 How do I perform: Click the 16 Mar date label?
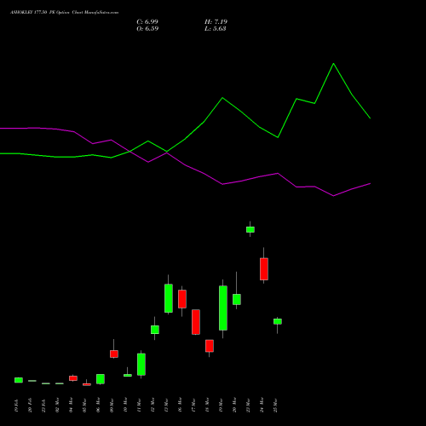180,406
